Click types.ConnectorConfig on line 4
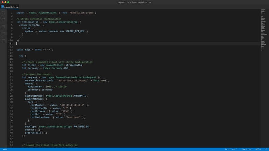This screenshot has height=151, width=269. click(63, 22)
